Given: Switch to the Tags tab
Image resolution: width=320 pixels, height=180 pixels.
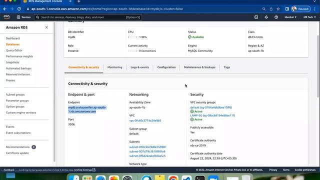Looking at the screenshot, I should click(226, 67).
